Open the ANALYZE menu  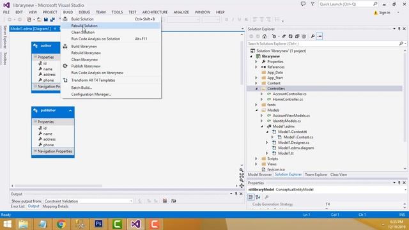coord(181,12)
